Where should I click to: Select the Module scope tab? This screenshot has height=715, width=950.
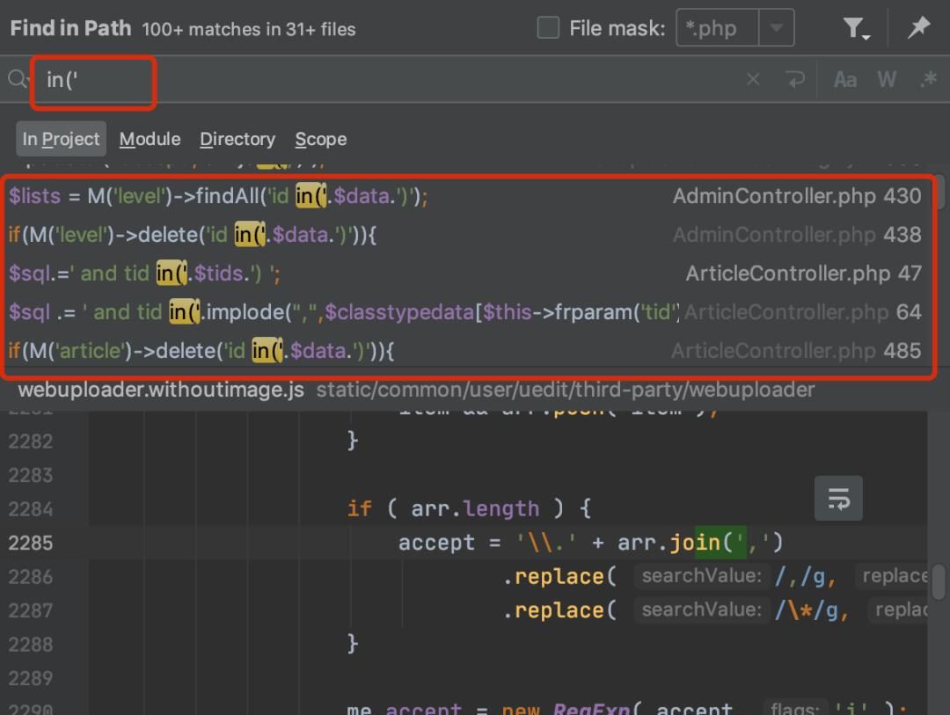[x=150, y=139]
